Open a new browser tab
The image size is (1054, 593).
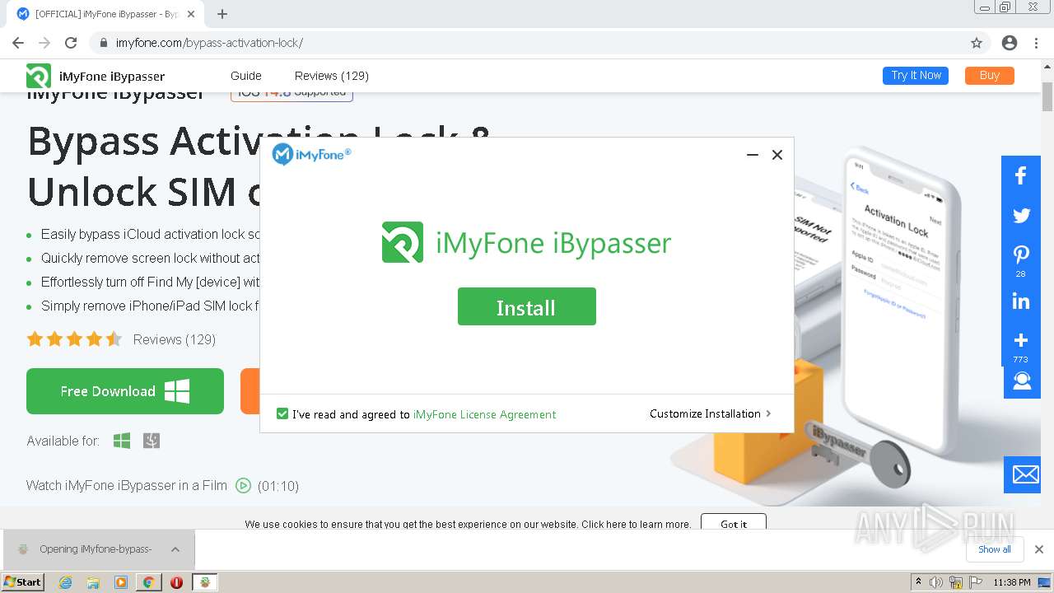[222, 14]
